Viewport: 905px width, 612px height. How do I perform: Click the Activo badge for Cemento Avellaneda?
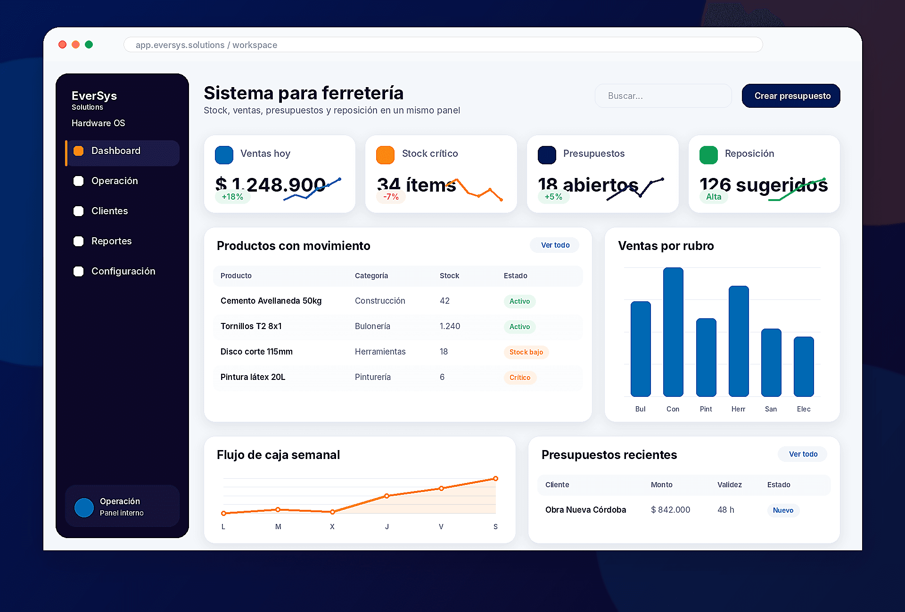tap(519, 301)
